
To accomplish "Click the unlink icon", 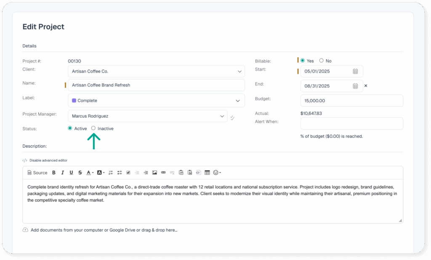I will coord(172,172).
